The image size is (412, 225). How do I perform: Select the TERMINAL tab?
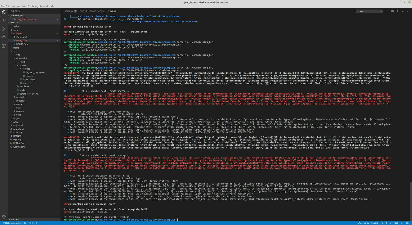click(x=112, y=11)
